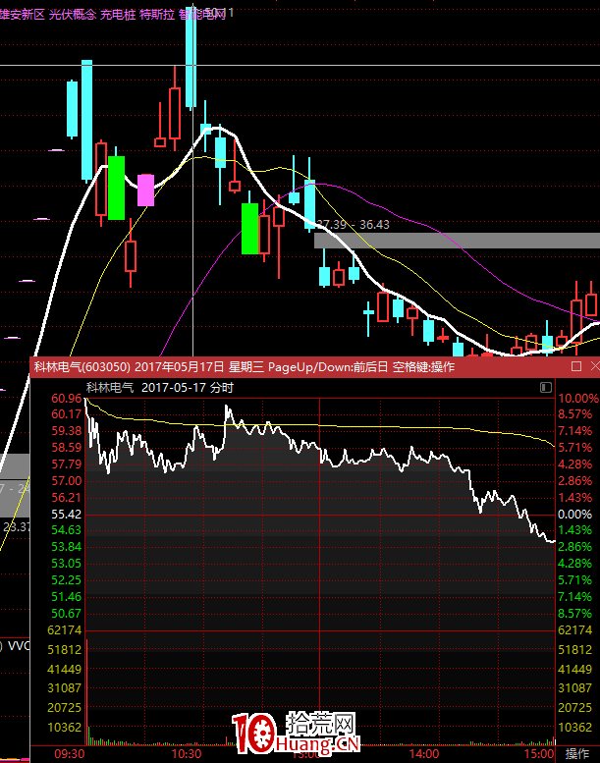600x763 pixels.
Task: Click the 科林电气 2017-05-17 分时 chart label
Action: [x=160, y=388]
